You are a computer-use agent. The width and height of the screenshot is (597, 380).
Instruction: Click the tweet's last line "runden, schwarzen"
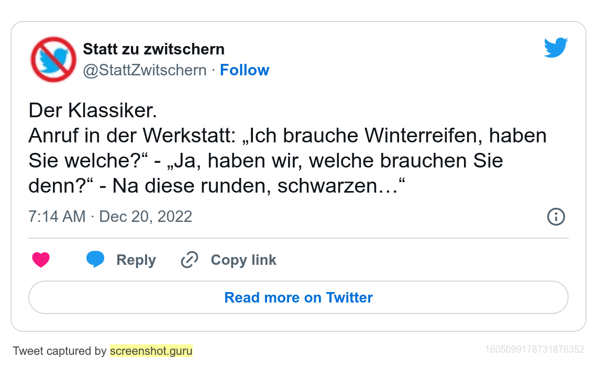tap(217, 186)
